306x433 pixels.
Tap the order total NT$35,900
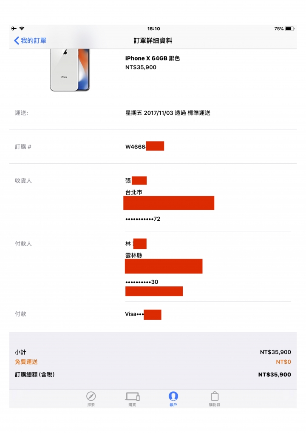(x=275, y=375)
